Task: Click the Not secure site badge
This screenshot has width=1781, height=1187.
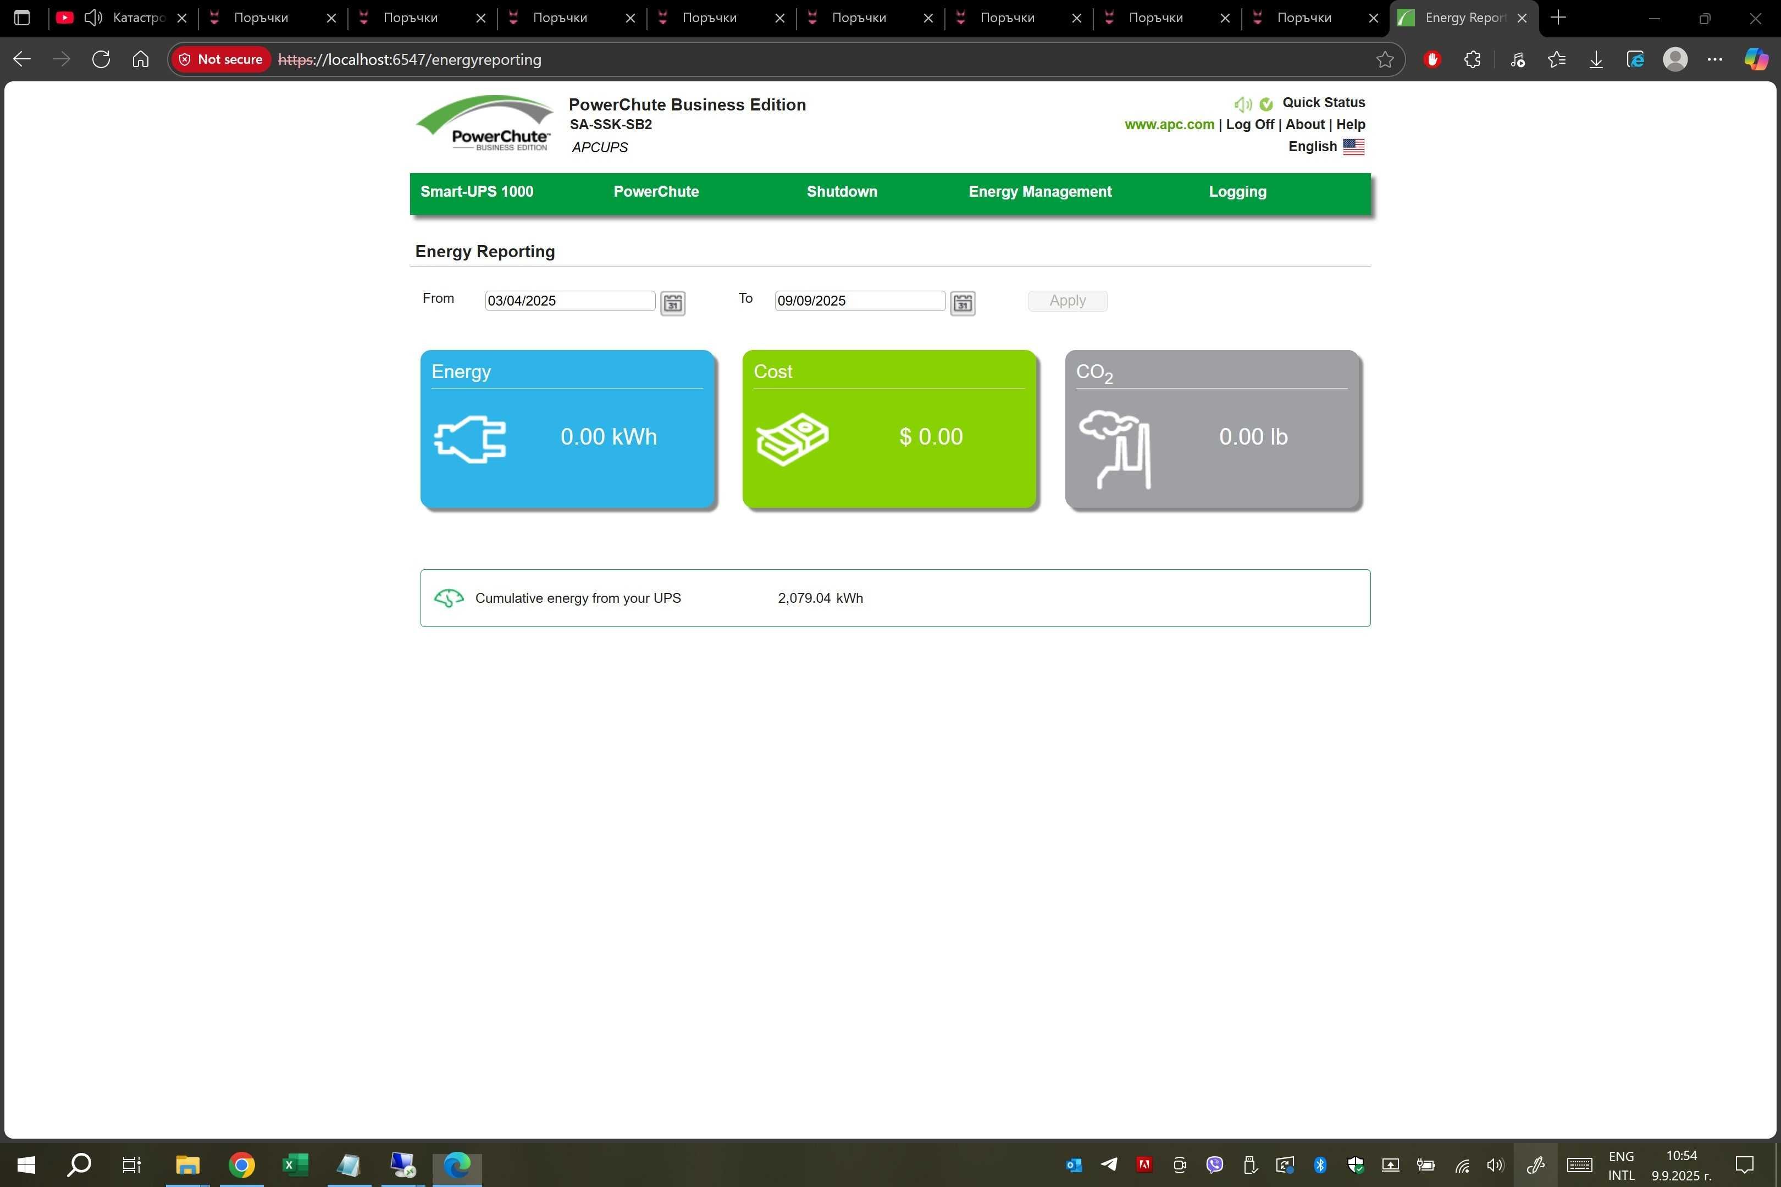Action: tap(220, 59)
